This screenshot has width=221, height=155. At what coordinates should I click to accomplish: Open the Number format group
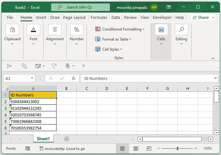(x=77, y=35)
